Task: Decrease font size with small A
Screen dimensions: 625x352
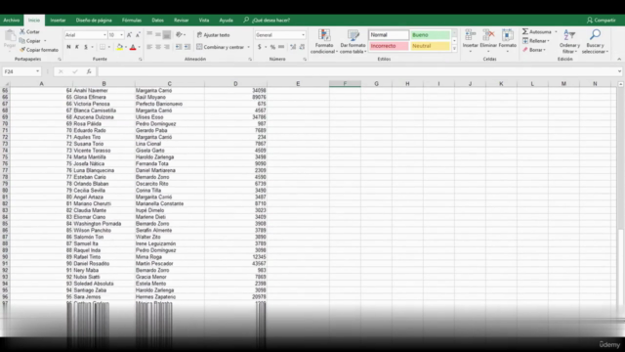Action: [138, 35]
